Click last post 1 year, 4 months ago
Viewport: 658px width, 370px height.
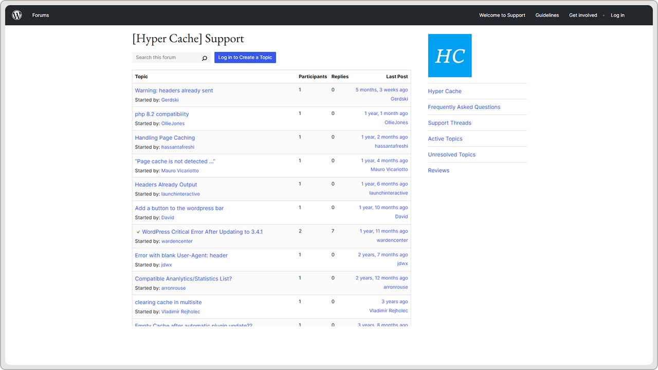pos(385,161)
